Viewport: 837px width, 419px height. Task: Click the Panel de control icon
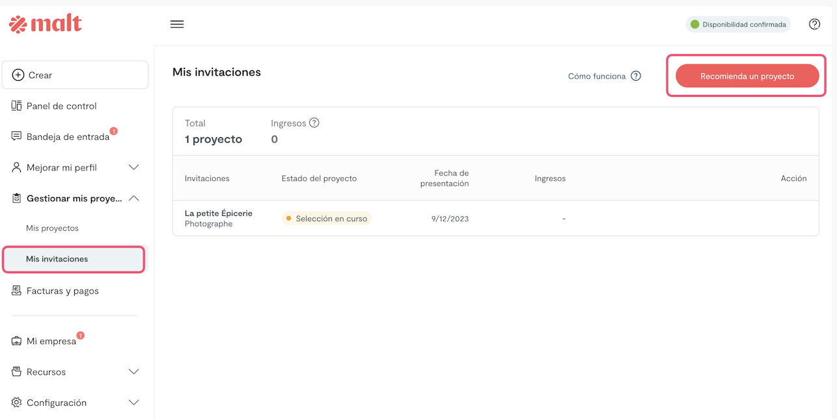[16, 106]
